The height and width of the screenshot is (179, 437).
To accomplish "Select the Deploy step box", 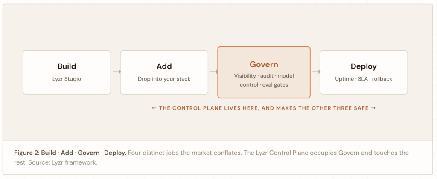I will click(x=364, y=72).
